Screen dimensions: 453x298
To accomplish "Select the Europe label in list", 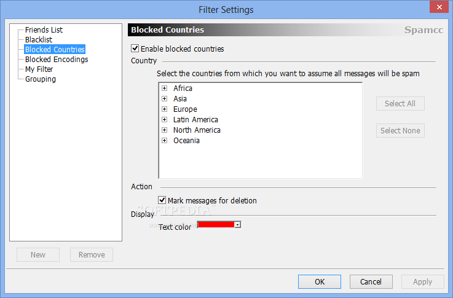I will click(185, 109).
